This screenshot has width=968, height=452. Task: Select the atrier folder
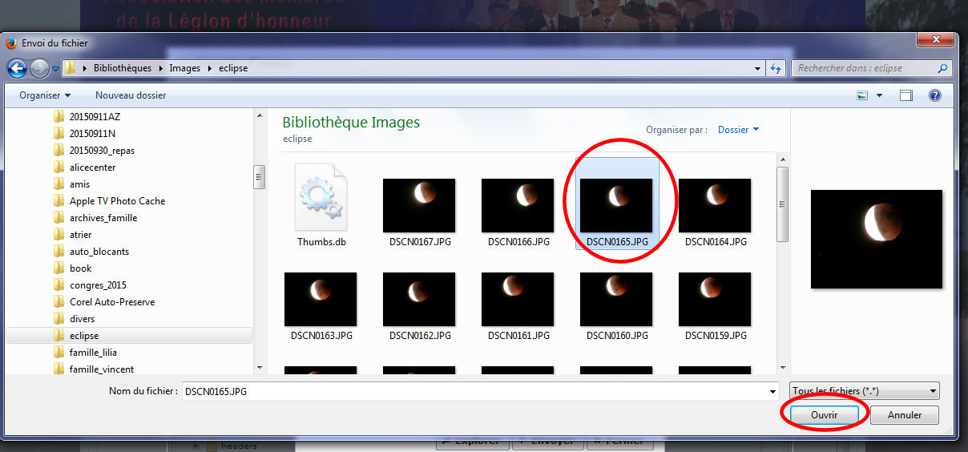80,234
